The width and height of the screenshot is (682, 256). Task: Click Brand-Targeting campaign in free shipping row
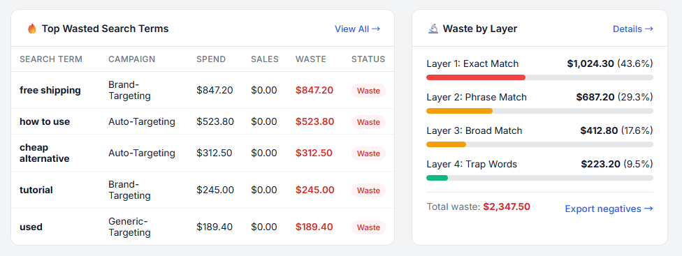[x=129, y=90]
